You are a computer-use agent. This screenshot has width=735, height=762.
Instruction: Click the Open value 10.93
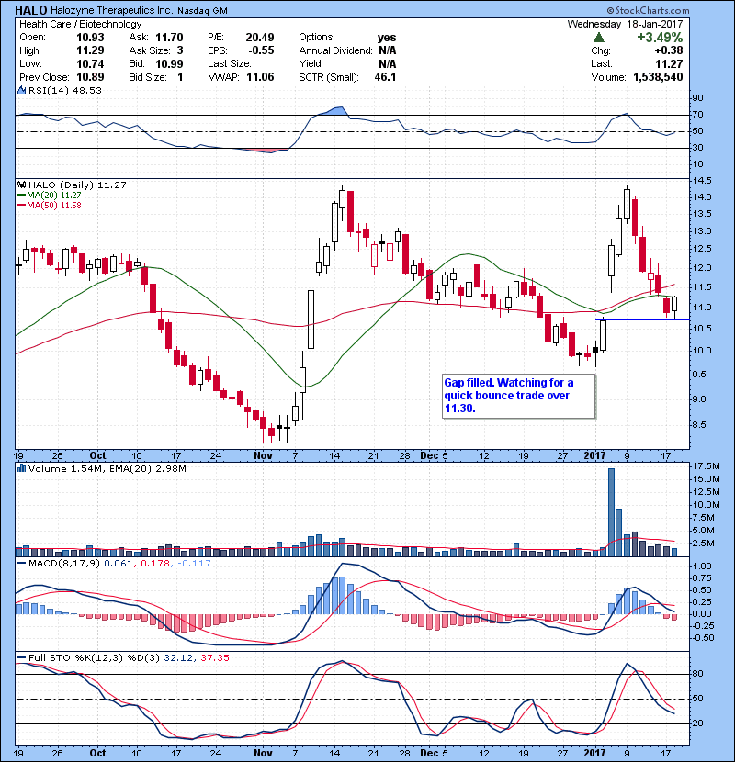point(90,38)
